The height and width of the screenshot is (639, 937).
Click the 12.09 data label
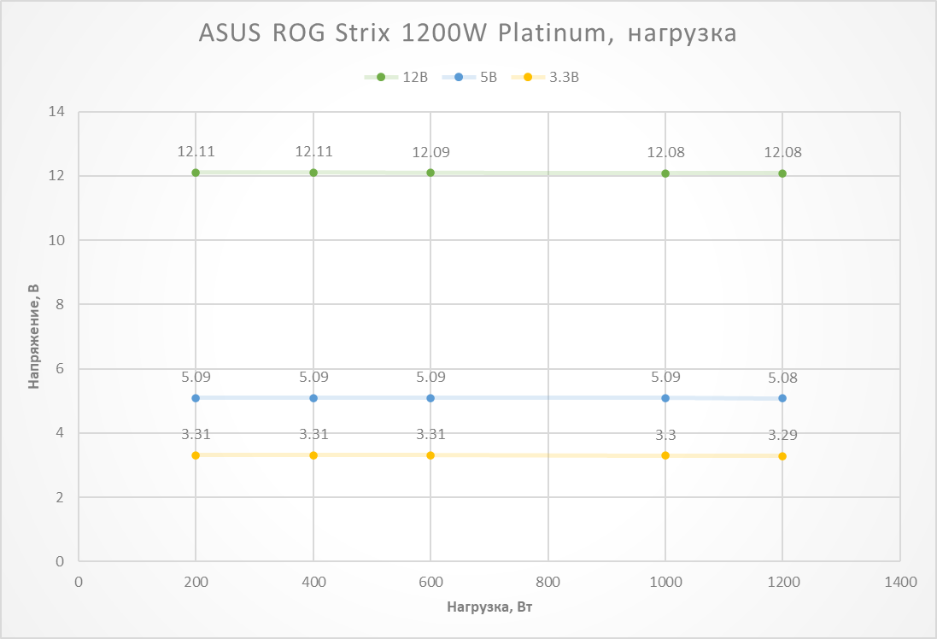click(430, 152)
